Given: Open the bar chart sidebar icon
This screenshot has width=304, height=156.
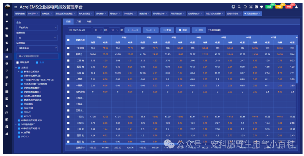Looking at the screenshot, I should [7, 49].
